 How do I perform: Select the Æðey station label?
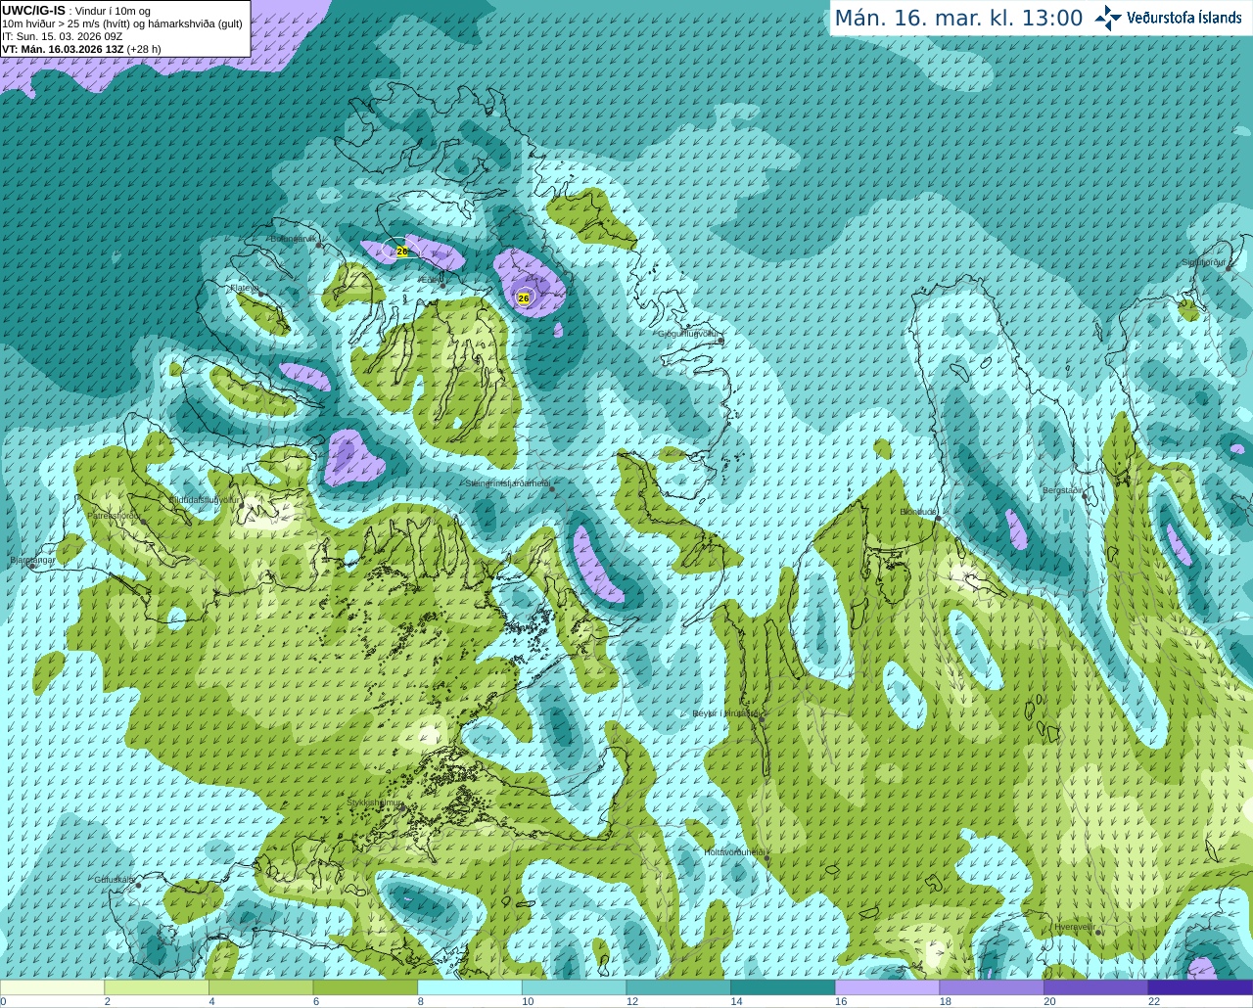pyautogui.click(x=430, y=280)
